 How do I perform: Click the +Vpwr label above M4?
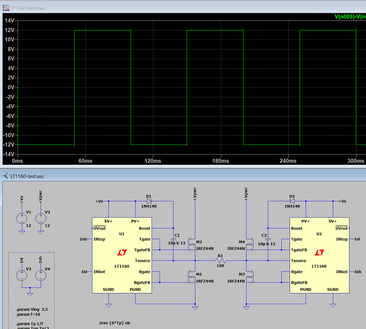pos(246,194)
